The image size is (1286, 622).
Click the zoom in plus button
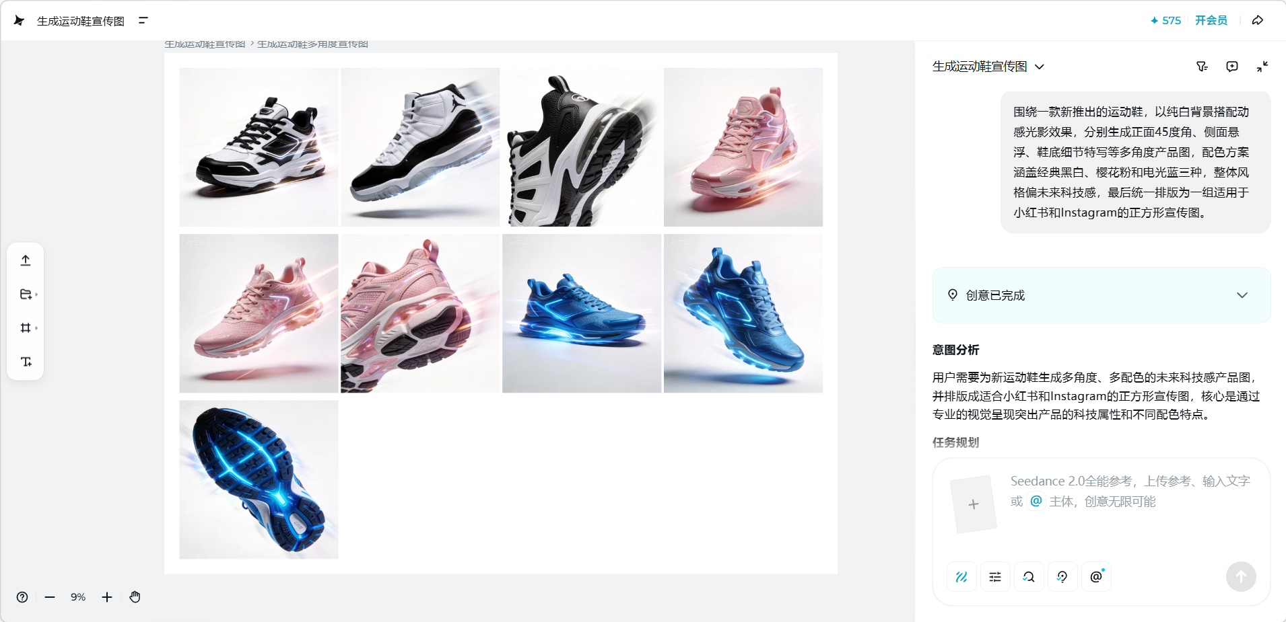pyautogui.click(x=107, y=597)
